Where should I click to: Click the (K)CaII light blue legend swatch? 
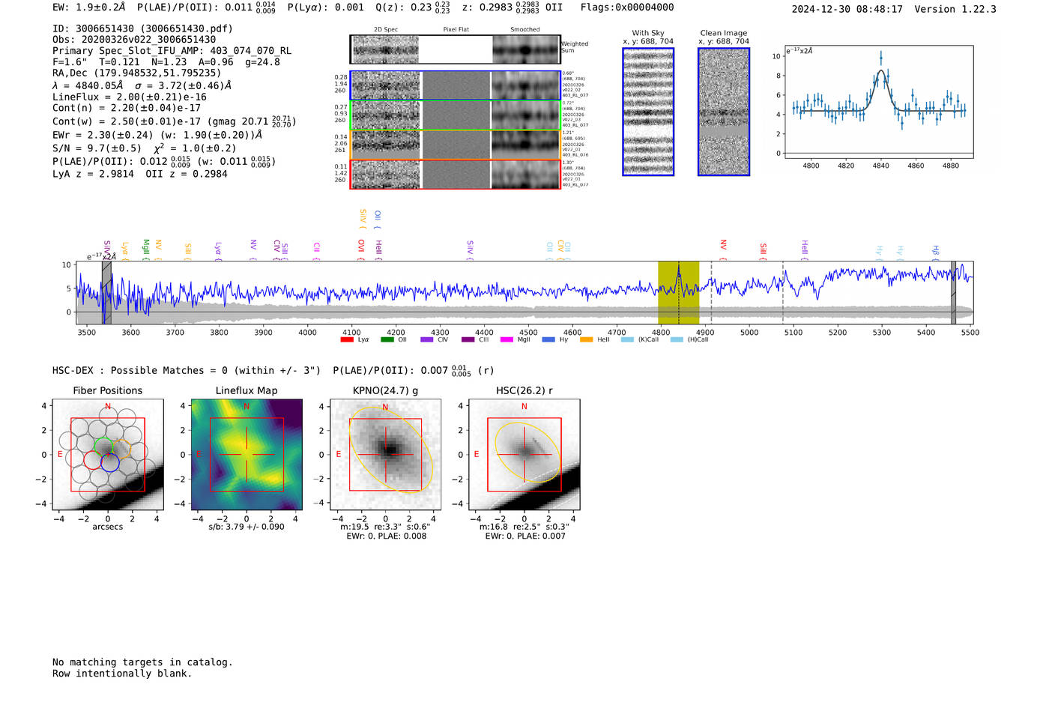click(627, 339)
